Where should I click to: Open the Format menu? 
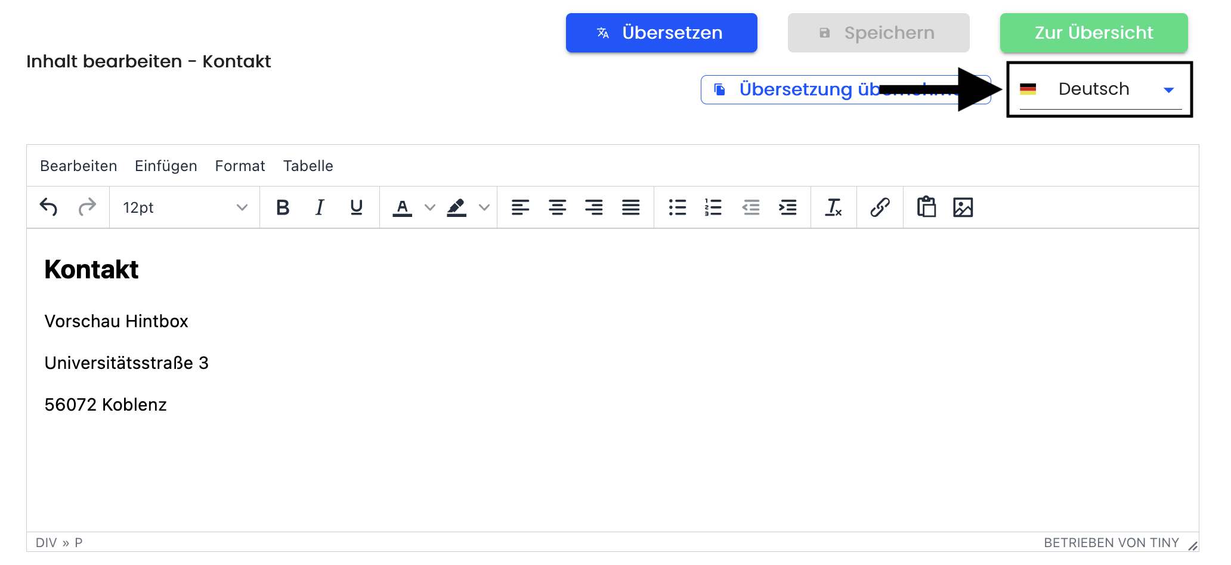point(240,166)
